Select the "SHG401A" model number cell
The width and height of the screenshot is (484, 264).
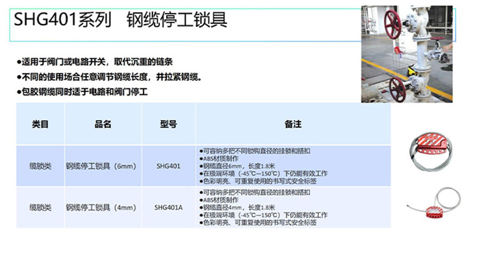168,208
